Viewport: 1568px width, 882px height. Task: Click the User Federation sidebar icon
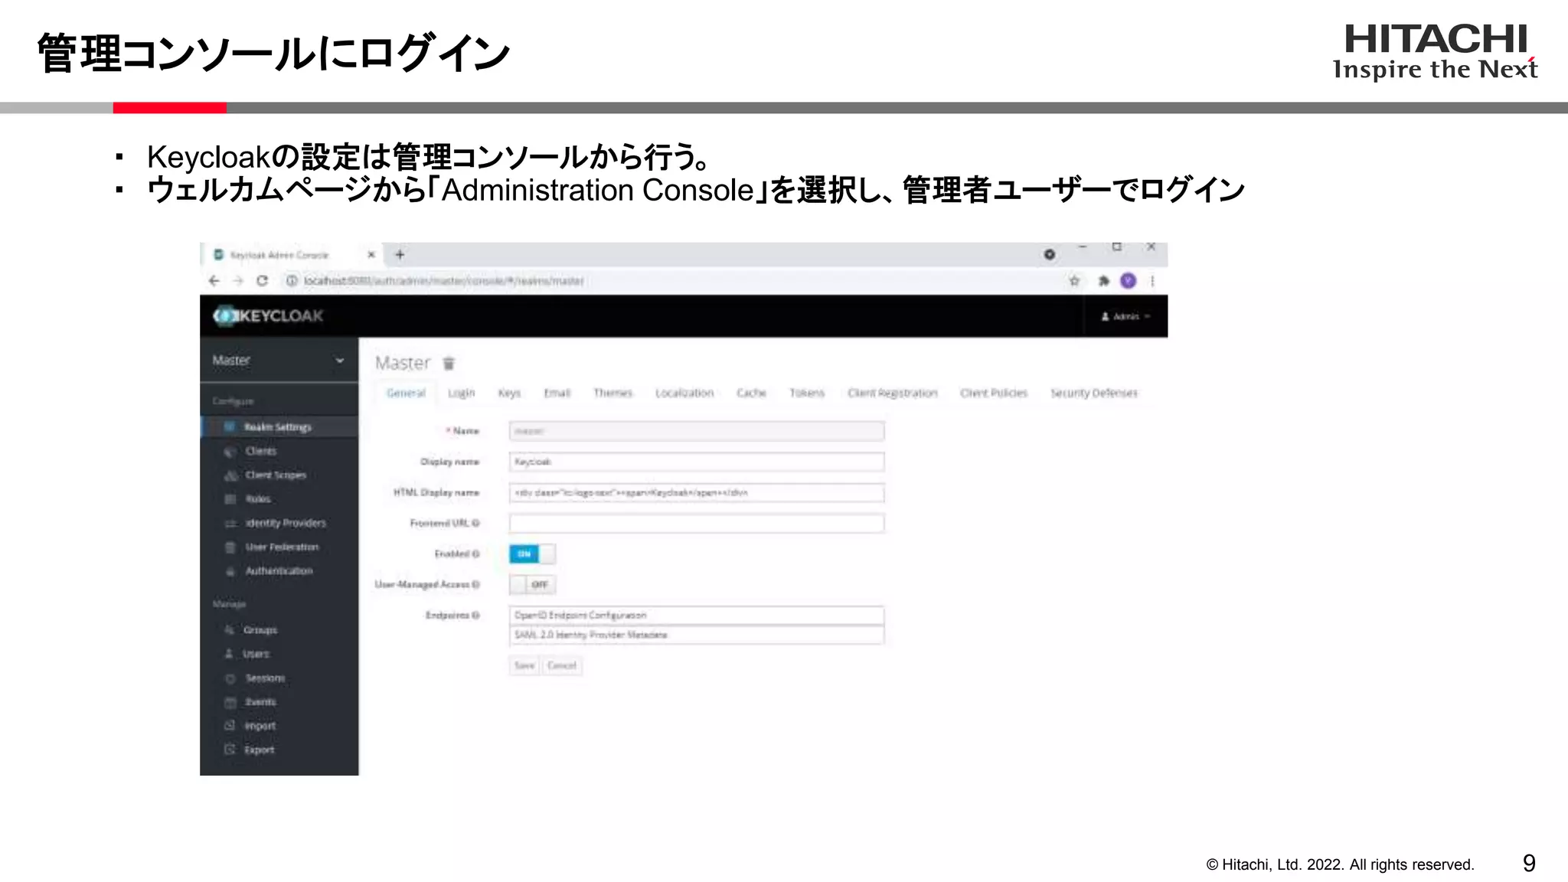click(230, 547)
